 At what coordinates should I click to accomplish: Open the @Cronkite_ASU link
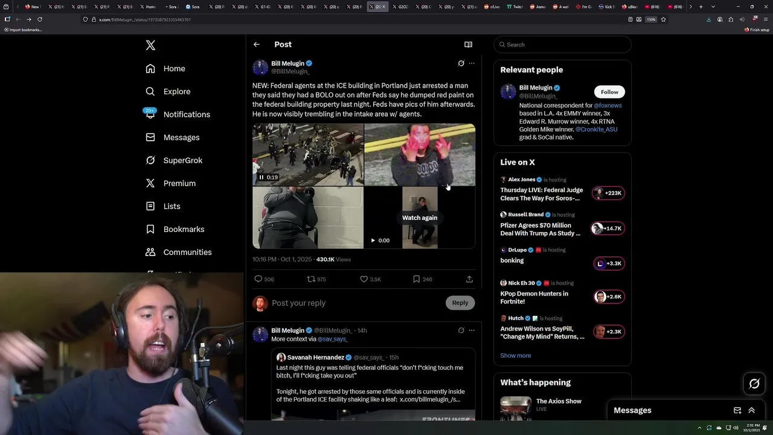click(596, 129)
